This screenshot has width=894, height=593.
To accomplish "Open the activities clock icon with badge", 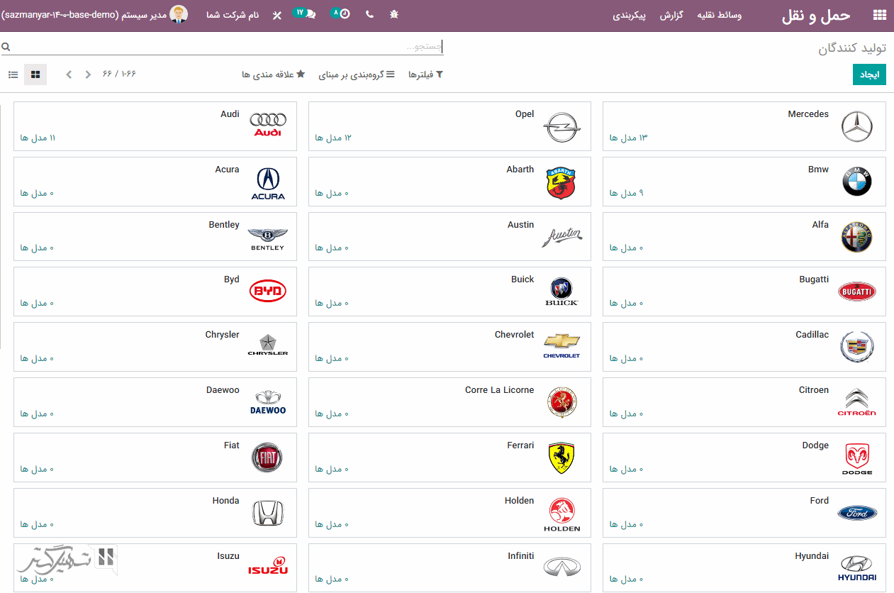I will [x=341, y=13].
